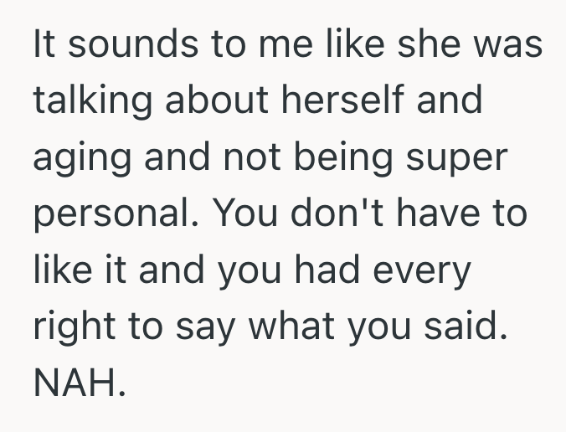Click the word "herself"
Image resolution: width=566 pixels, height=432 pixels.
[329, 100]
